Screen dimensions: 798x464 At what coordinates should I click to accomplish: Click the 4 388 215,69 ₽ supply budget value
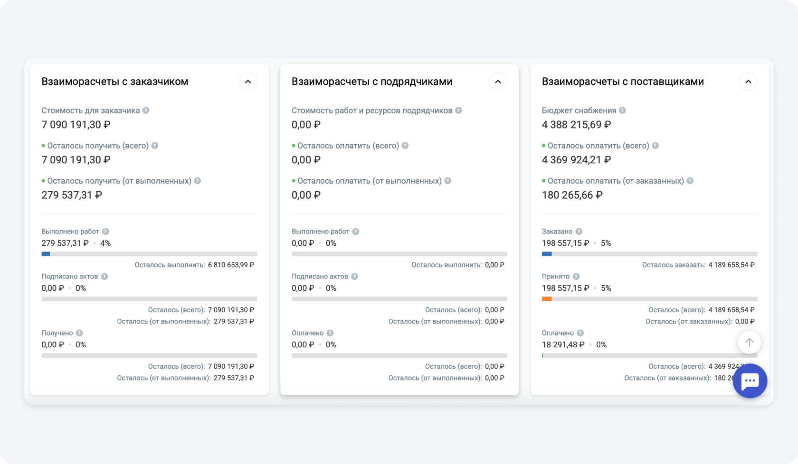coord(576,125)
